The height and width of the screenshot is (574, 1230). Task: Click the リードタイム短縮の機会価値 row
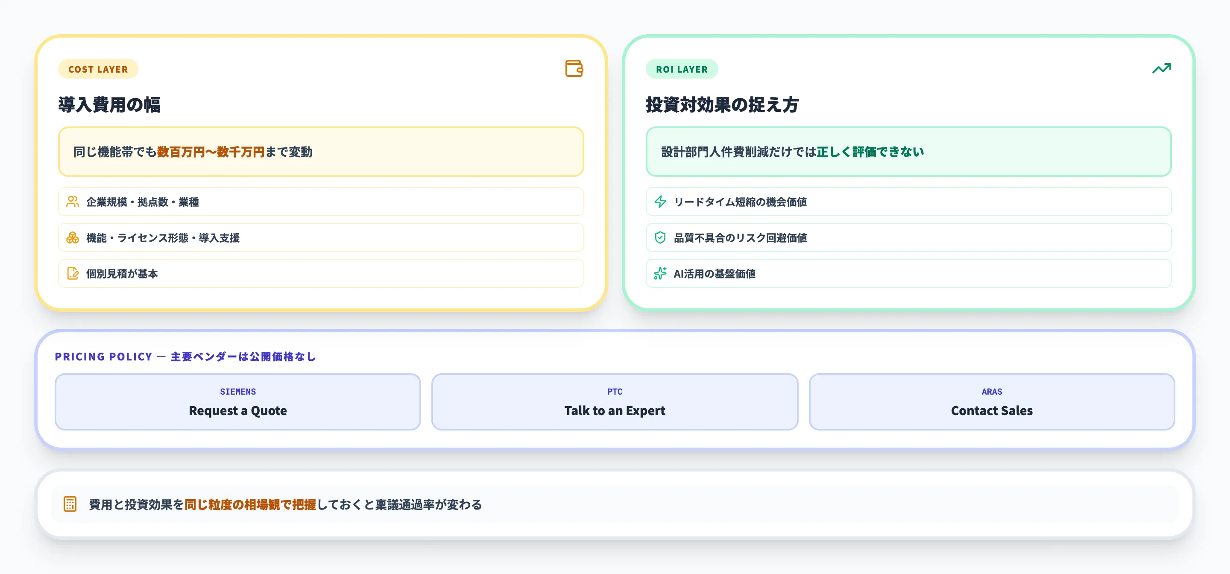(908, 202)
